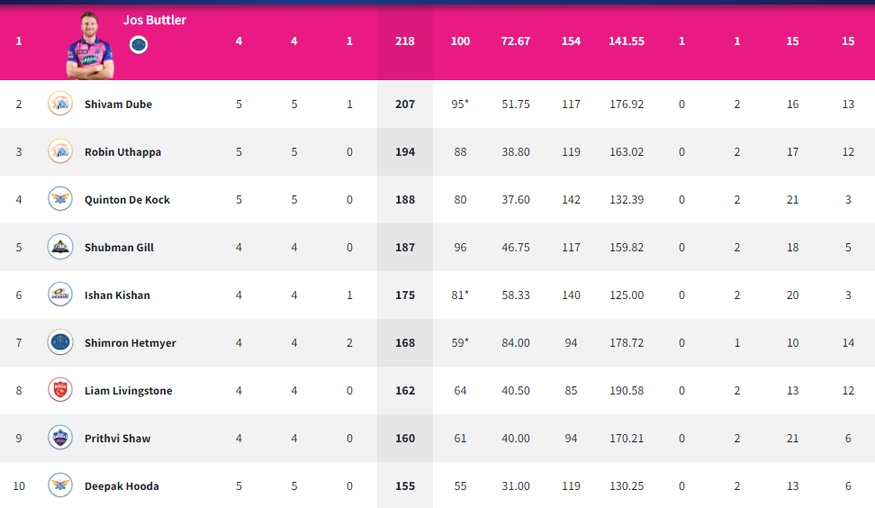Screen dimensions: 875x508
Task: Click the CSK team logo beside Shivam Dube
Action: coord(60,104)
